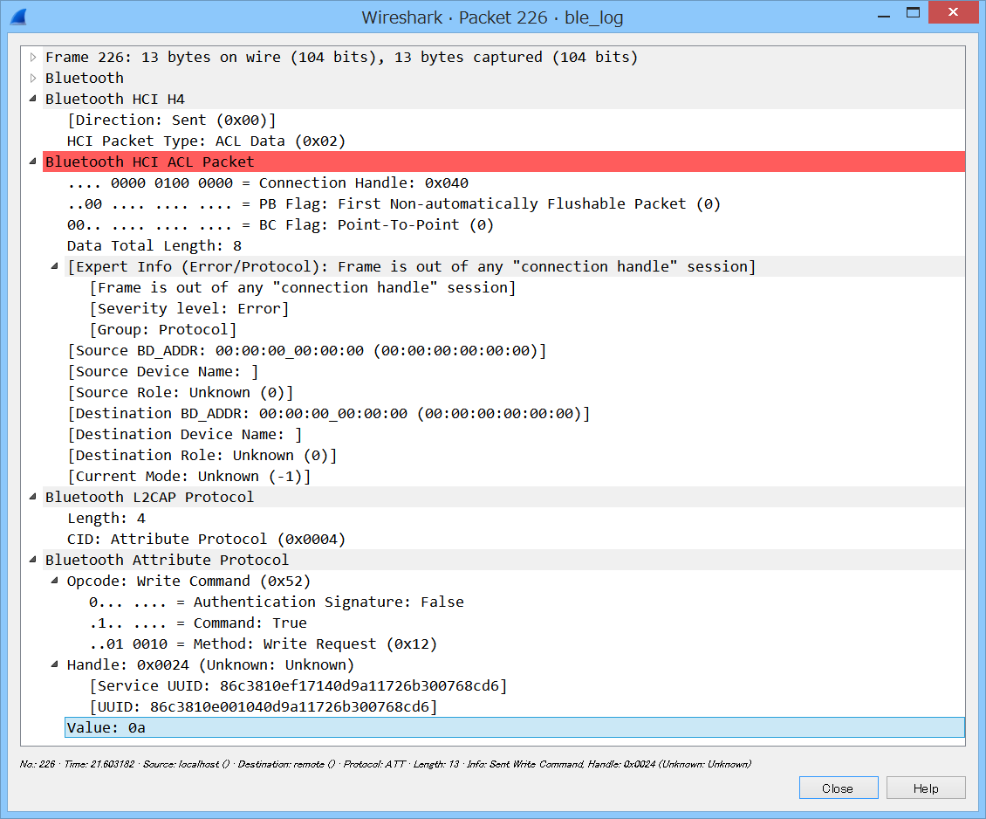Select the Bluetooth Attribute Protocol row
986x819 pixels.
click(x=503, y=560)
